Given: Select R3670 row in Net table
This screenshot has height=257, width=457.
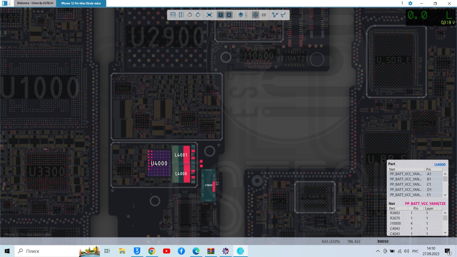Looking at the screenshot, I should (x=415, y=218).
